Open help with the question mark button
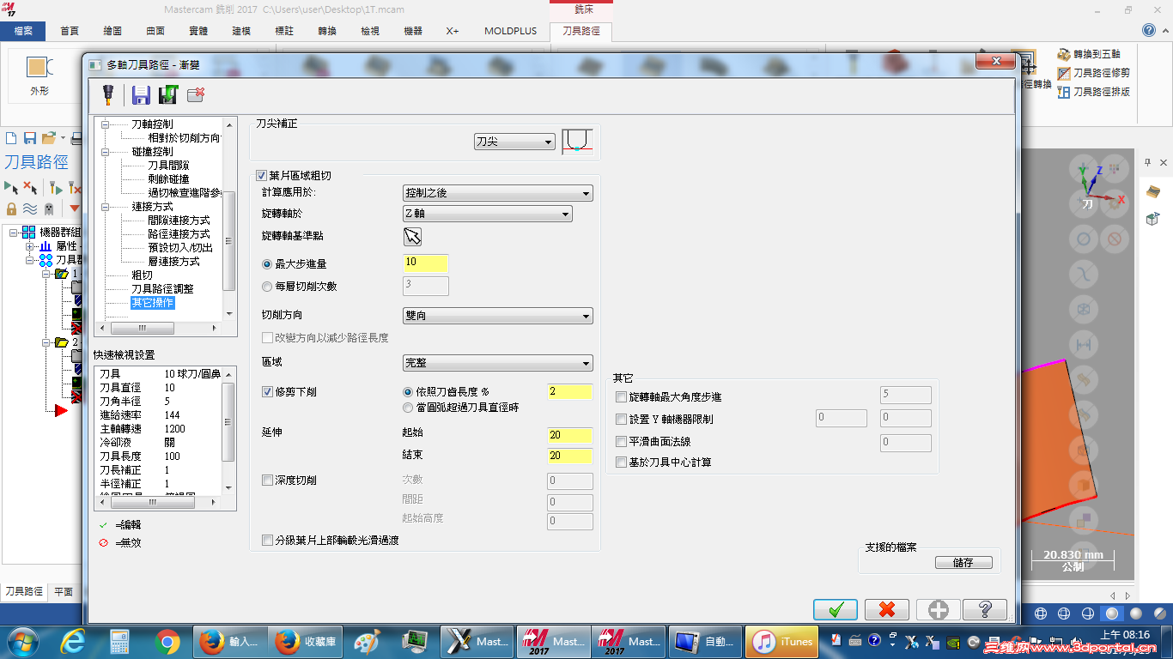 pyautogui.click(x=985, y=609)
